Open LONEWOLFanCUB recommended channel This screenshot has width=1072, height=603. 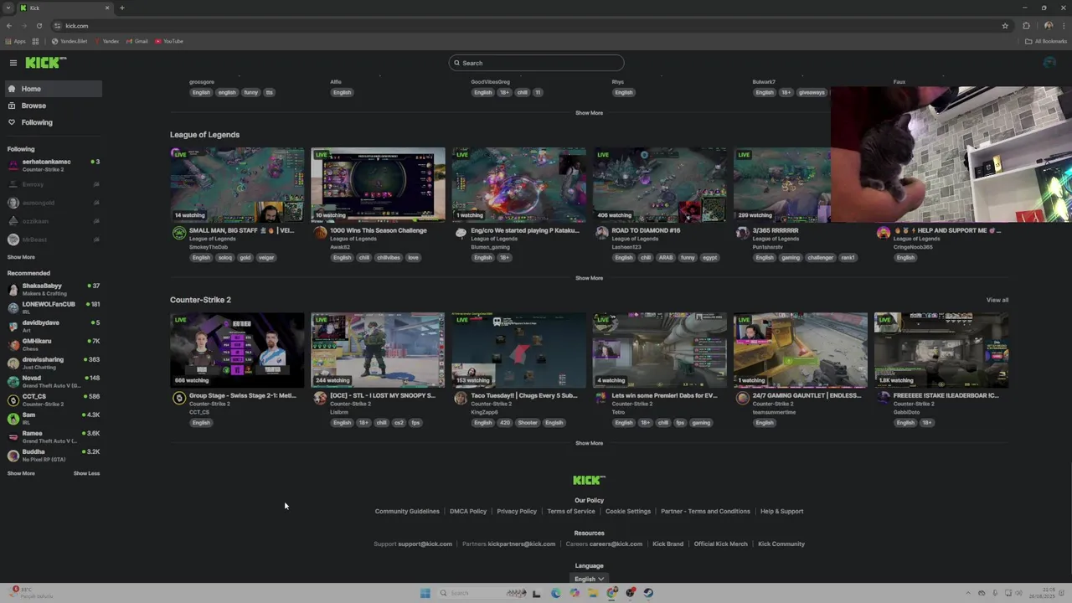point(54,307)
